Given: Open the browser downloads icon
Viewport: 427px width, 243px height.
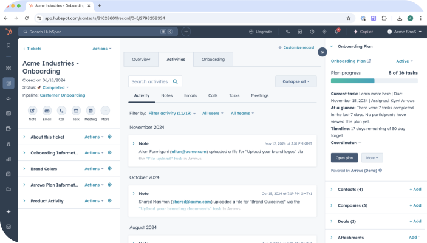Looking at the screenshot, I should click(x=400, y=18).
